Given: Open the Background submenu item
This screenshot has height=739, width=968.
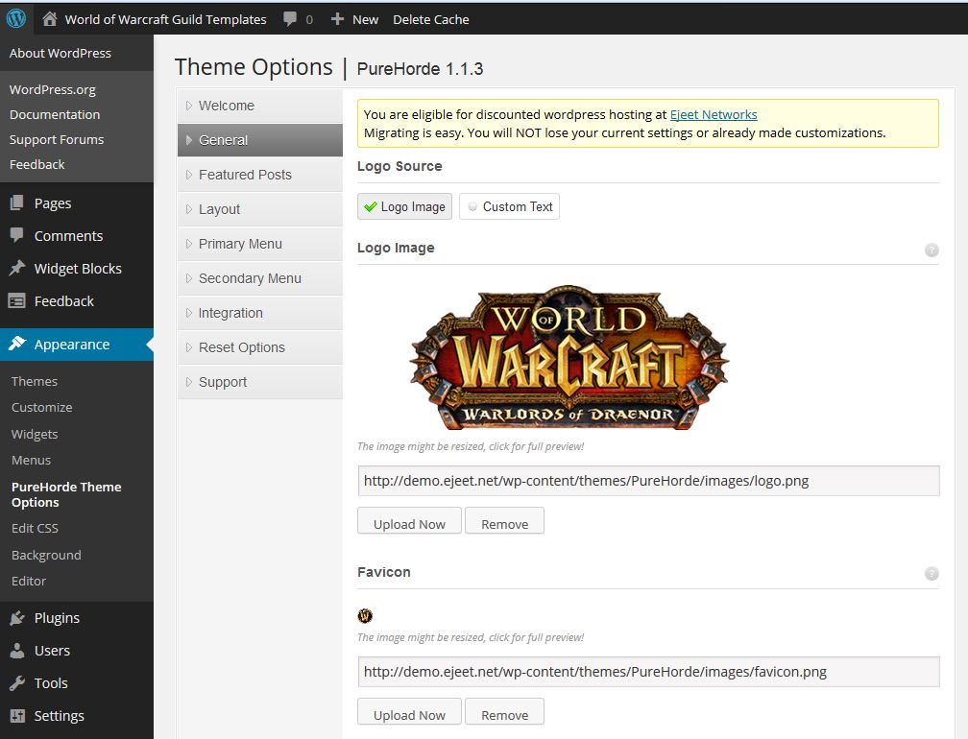Looking at the screenshot, I should click(x=46, y=555).
